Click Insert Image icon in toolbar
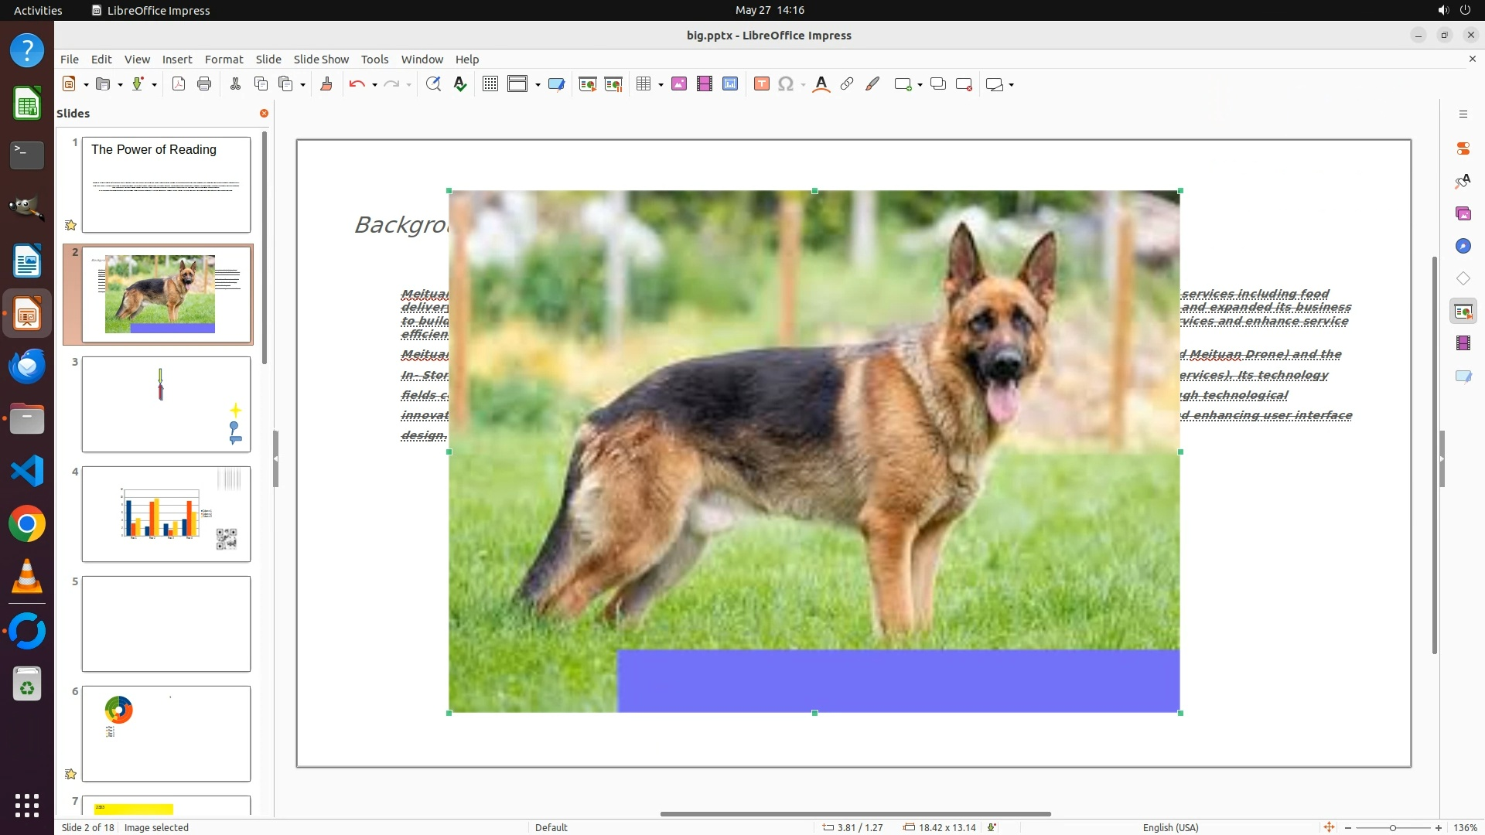 coord(679,84)
